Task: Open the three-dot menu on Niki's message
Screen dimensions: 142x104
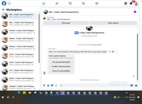Action: pos(116,52)
